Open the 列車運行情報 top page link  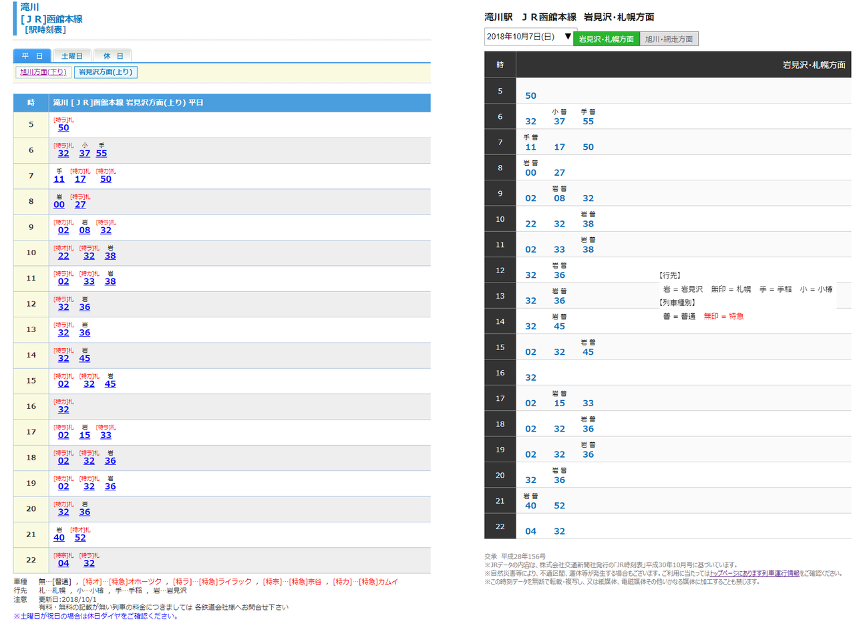tap(754, 573)
